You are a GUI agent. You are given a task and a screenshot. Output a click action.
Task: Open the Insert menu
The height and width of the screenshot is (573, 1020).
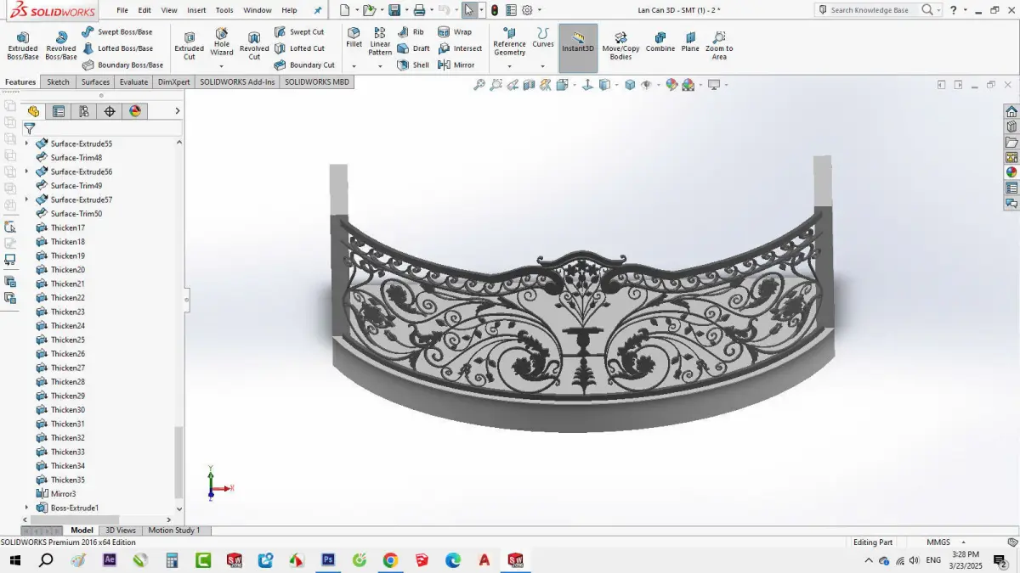click(x=196, y=10)
